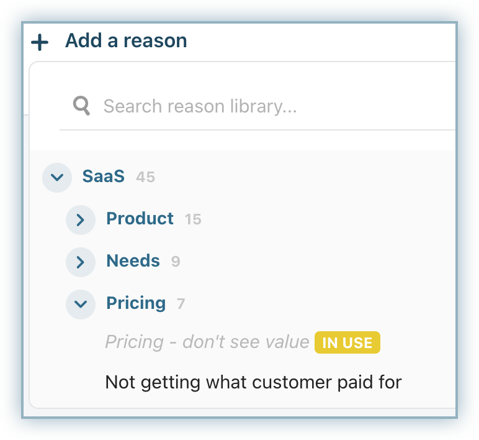Choose "Not getting what customer paid for" reason
The image size is (479, 440).
click(253, 382)
